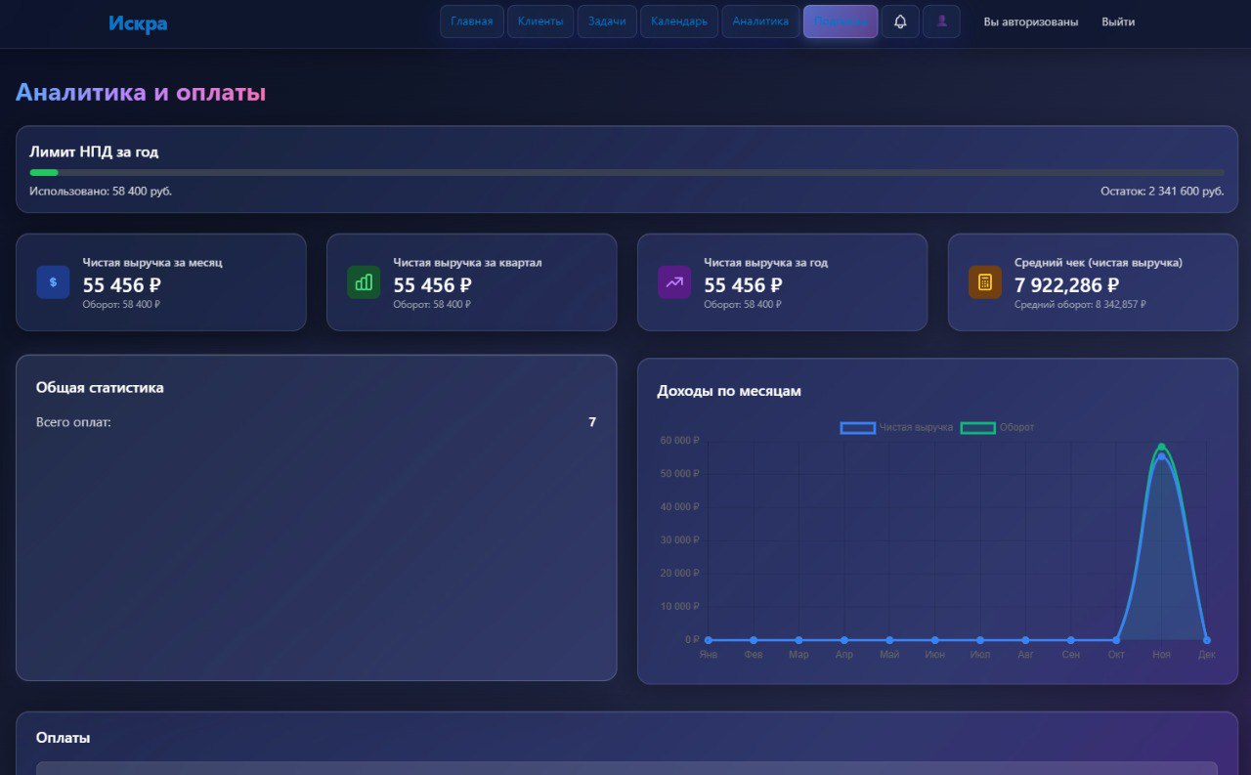Switch to the Задачи tab
This screenshot has height=775, width=1251.
607,22
